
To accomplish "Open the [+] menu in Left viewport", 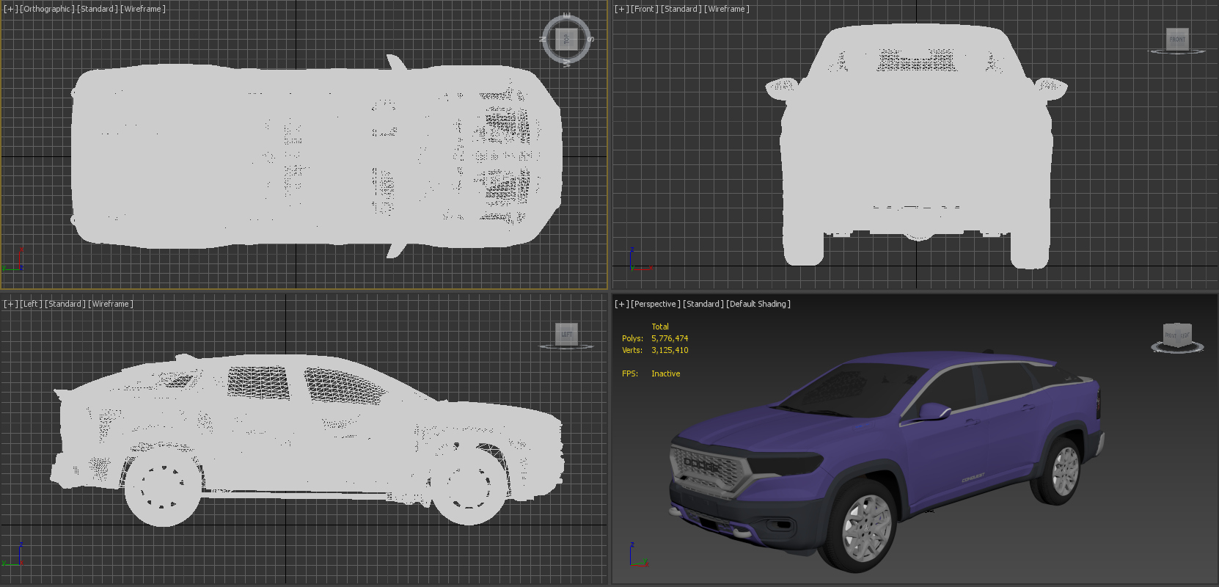I will pyautogui.click(x=10, y=304).
